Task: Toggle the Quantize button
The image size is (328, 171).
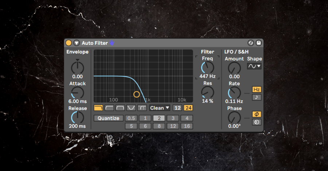Action: pyautogui.click(x=108, y=118)
